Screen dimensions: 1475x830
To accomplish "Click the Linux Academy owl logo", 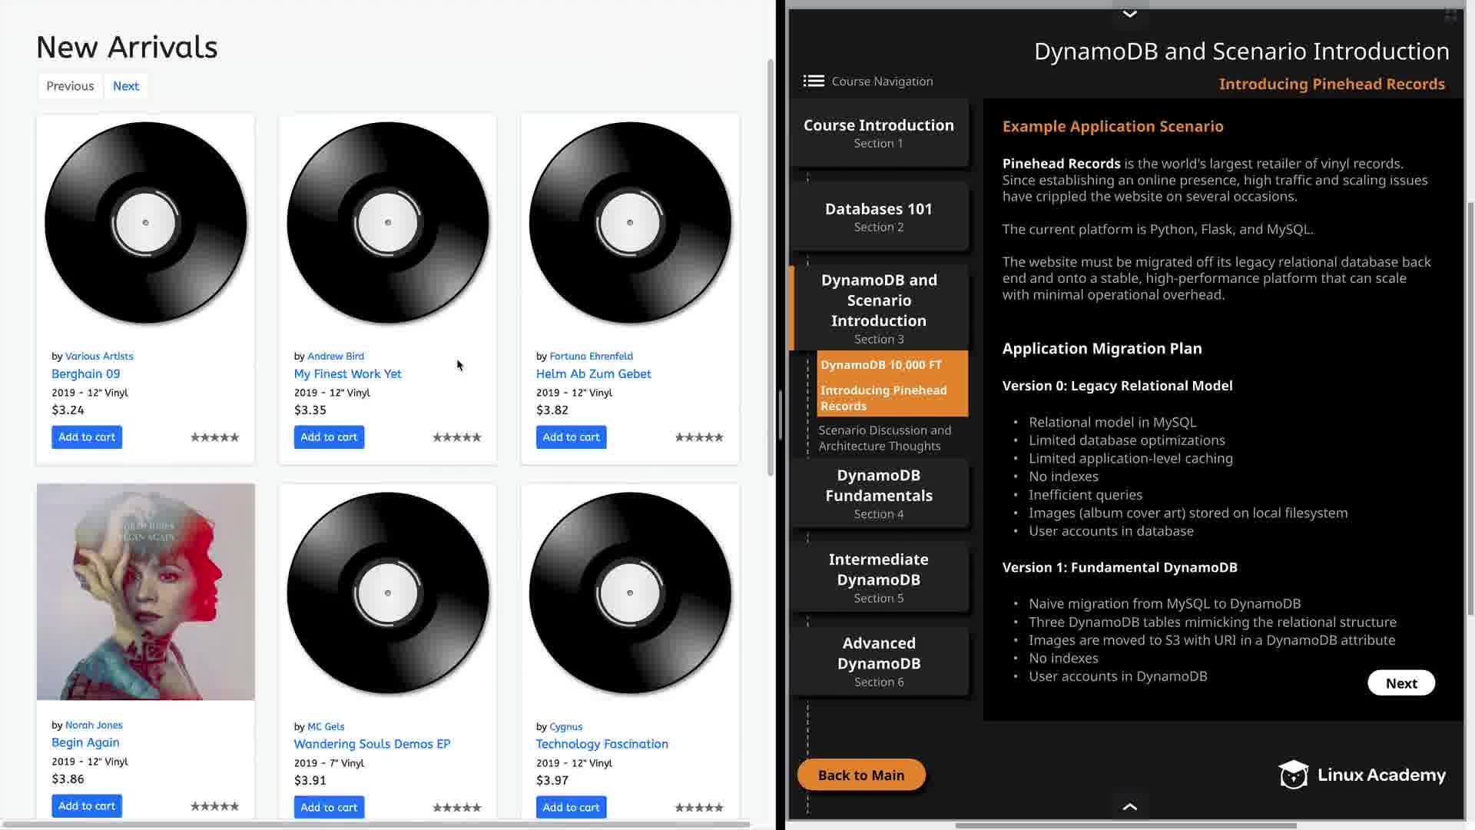I will click(x=1293, y=775).
